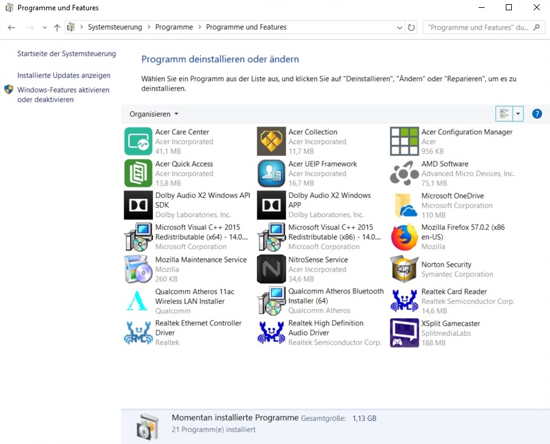550x444 pixels.
Task: Click the AMD Software icon
Action: [x=404, y=173]
